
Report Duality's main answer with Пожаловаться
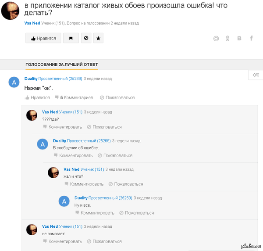[117, 97]
